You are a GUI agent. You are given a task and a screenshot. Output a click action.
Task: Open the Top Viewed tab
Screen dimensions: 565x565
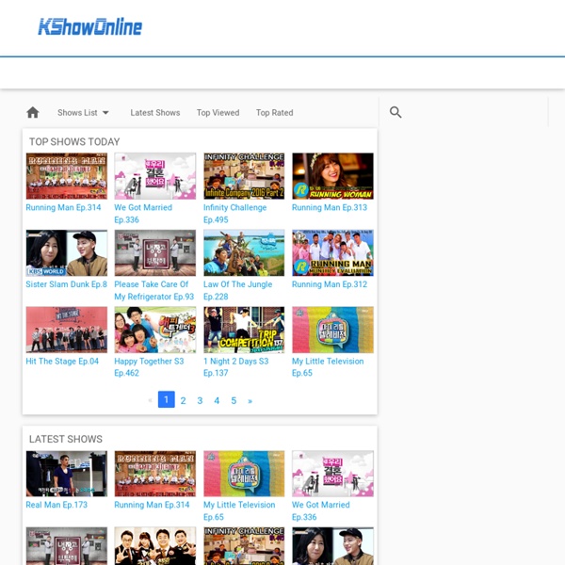point(218,113)
